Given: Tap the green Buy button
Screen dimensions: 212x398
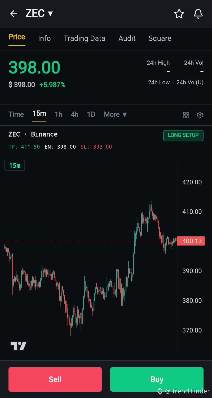Looking at the screenshot, I should pos(157,379).
